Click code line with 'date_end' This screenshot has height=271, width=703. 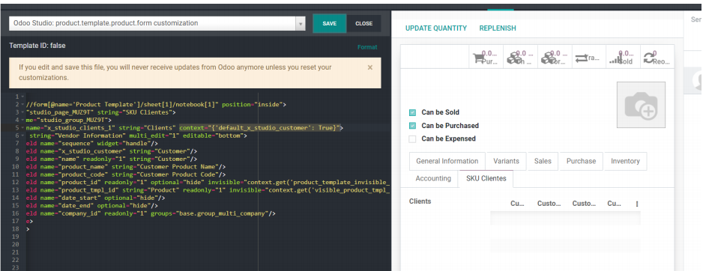92,206
